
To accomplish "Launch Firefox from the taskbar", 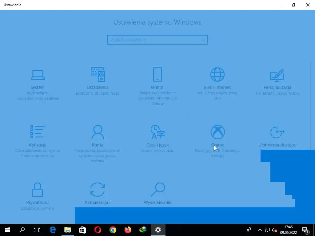I will (128, 230).
